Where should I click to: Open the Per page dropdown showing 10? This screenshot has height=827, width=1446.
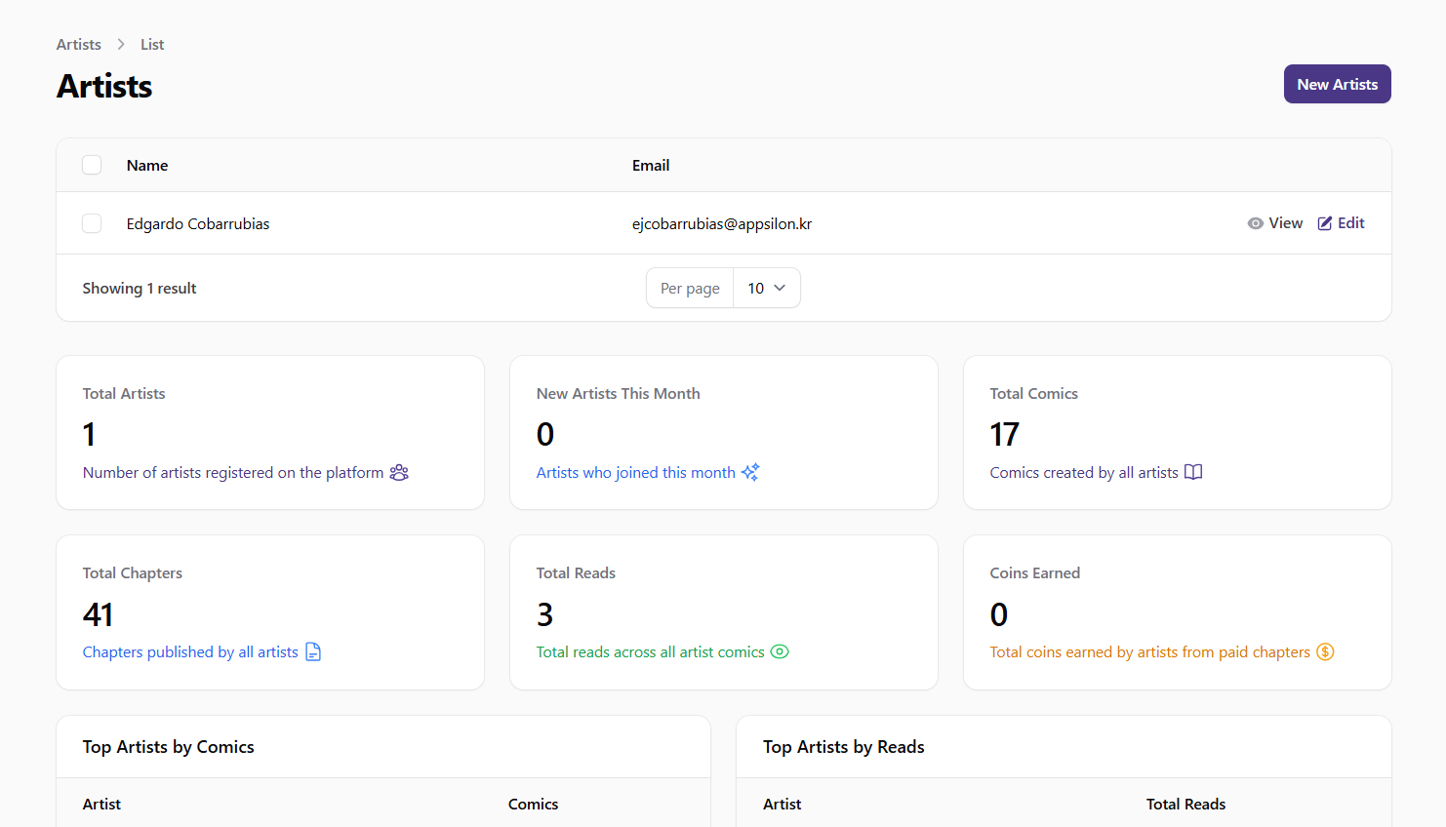766,289
